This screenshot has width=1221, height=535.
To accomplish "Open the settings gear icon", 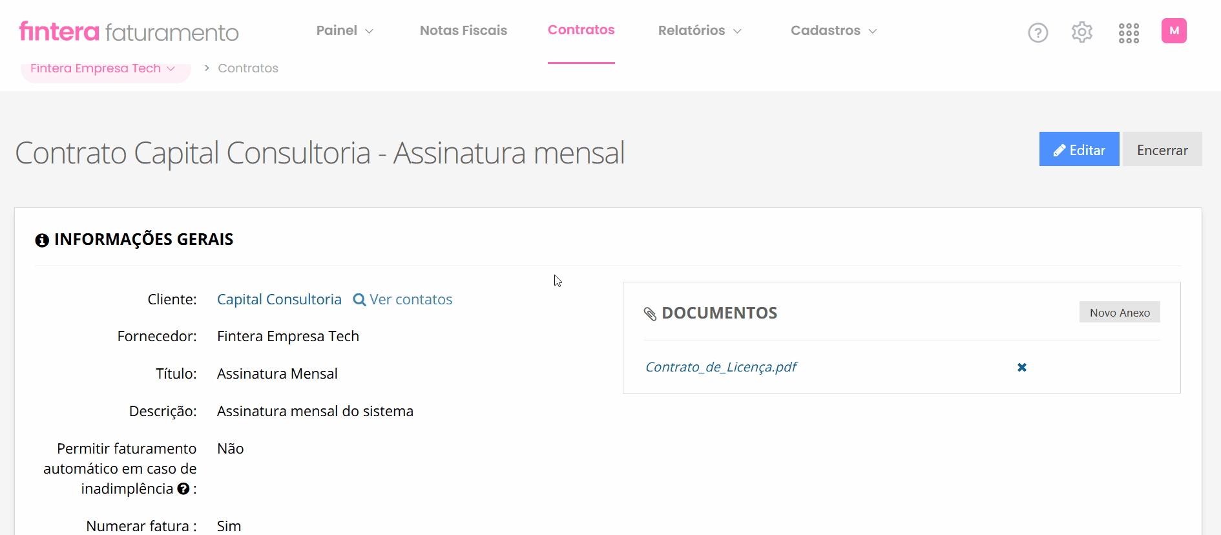I will coord(1082,32).
